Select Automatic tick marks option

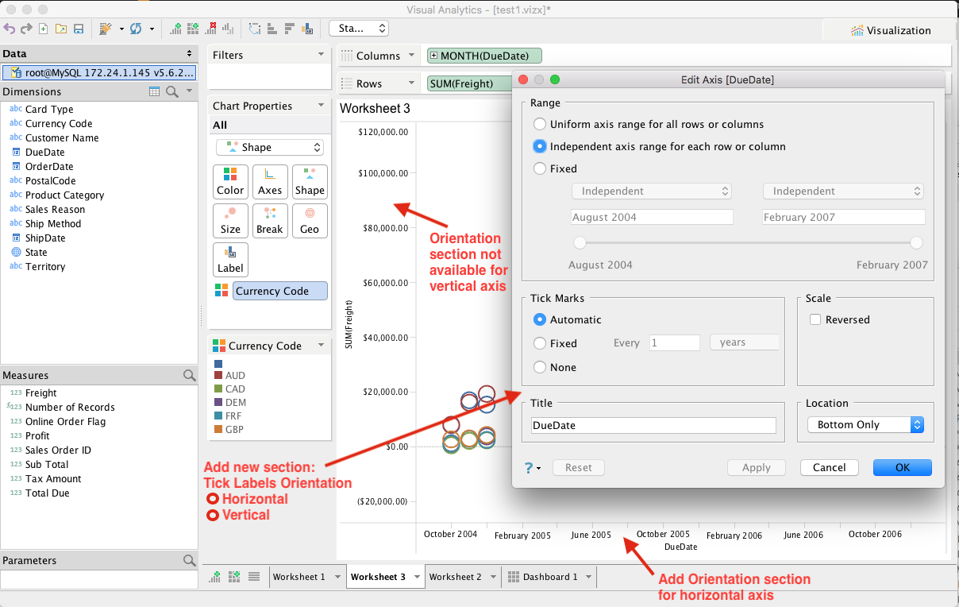(540, 319)
